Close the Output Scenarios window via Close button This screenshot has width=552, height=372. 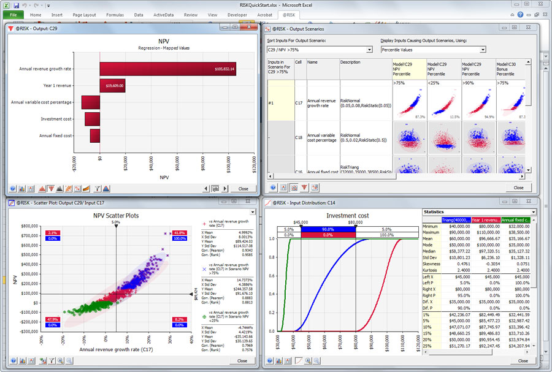point(518,188)
